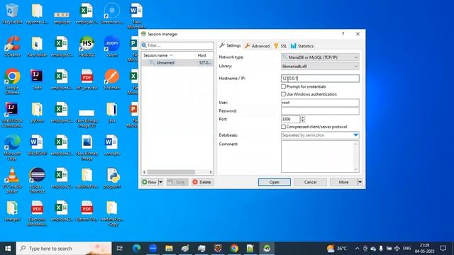This screenshot has width=454, height=255.
Task: Switch to the Statistics tab
Action: coord(302,46)
